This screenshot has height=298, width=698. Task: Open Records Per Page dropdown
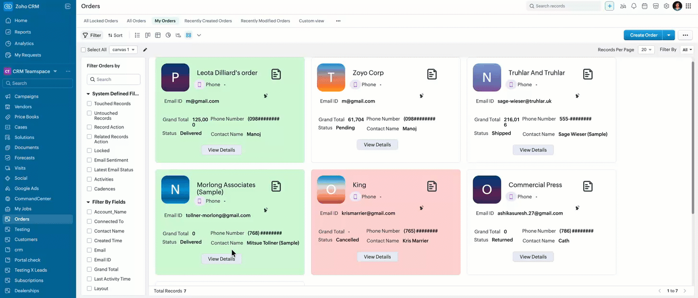point(646,50)
